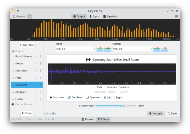Select the Left channel radio button
The width and height of the screenshot is (190, 134).
[105, 97]
